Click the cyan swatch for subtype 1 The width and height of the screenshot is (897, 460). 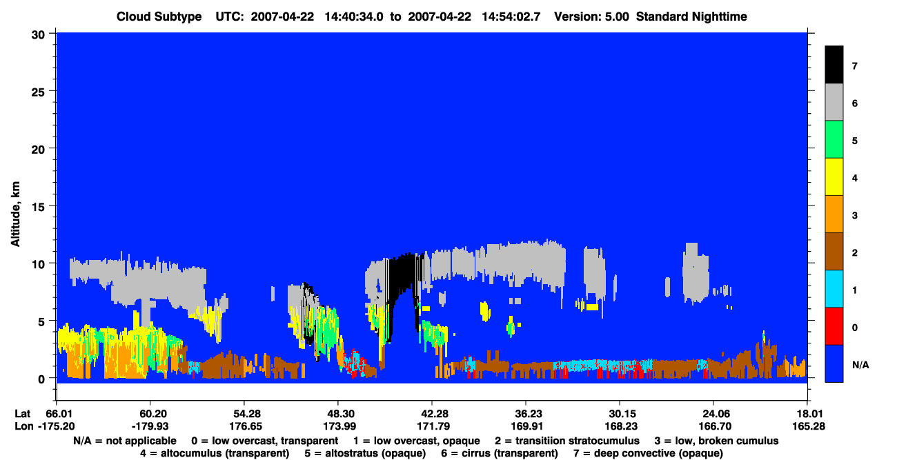(834, 289)
